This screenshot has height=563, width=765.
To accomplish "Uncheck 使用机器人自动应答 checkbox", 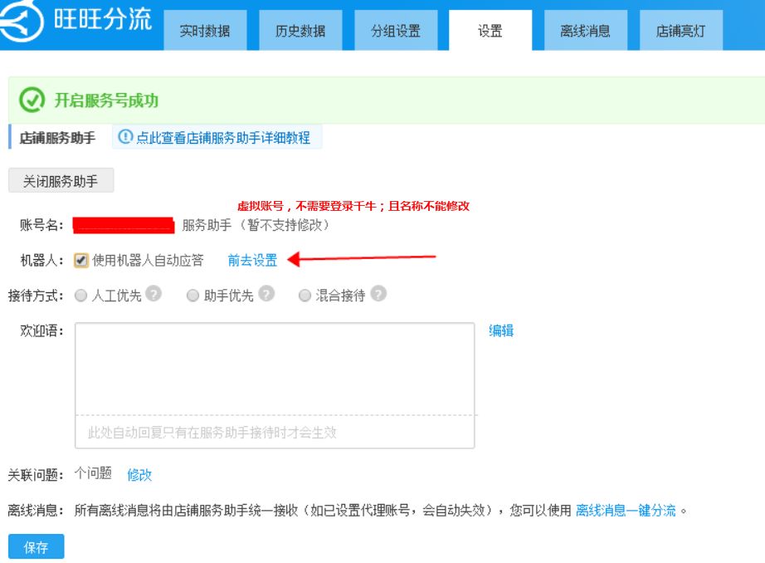I will [81, 260].
